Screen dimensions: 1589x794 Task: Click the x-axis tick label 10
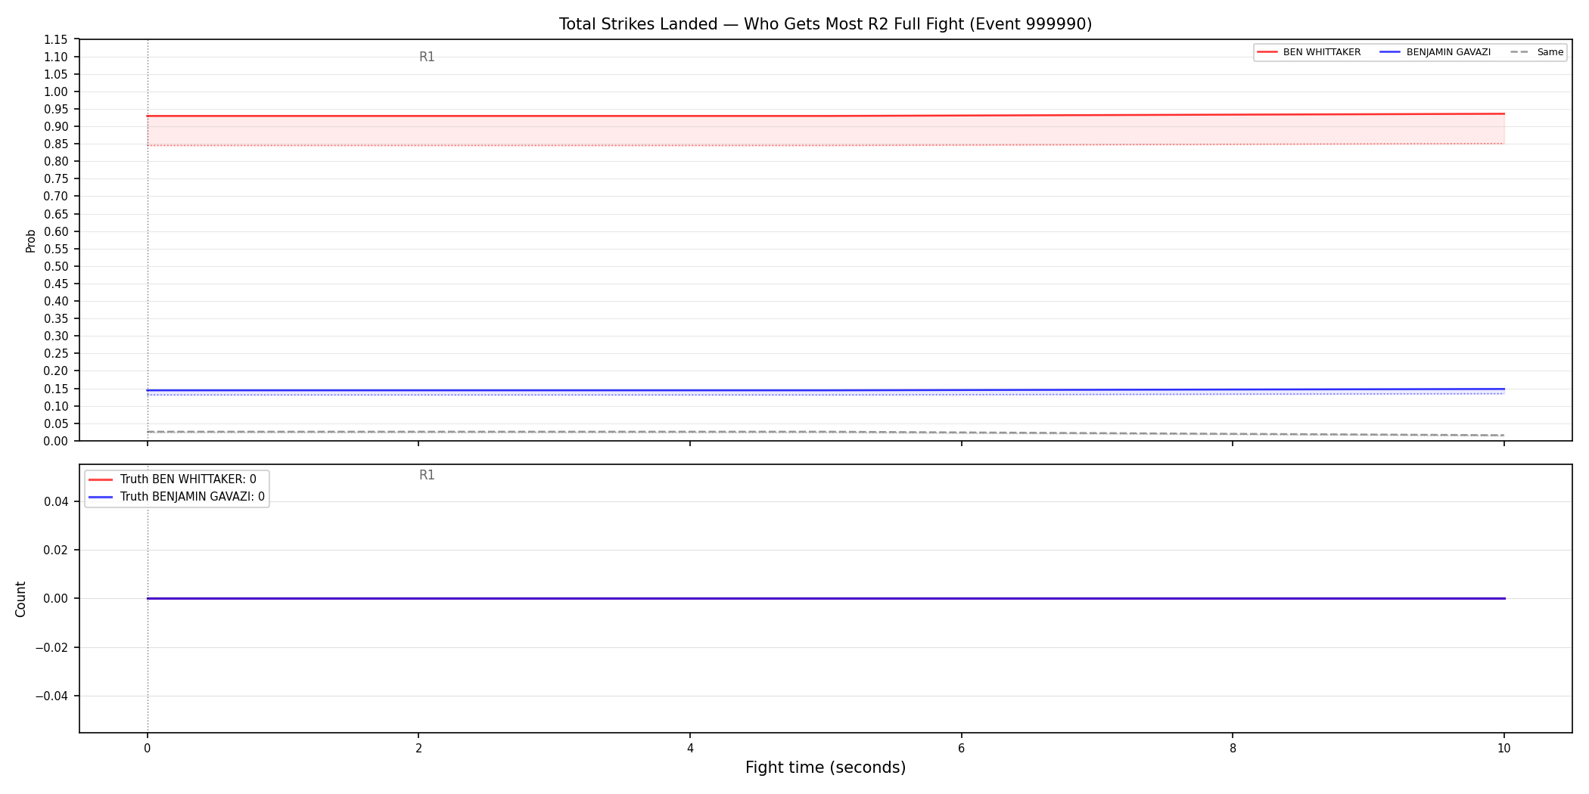pyautogui.click(x=1503, y=749)
